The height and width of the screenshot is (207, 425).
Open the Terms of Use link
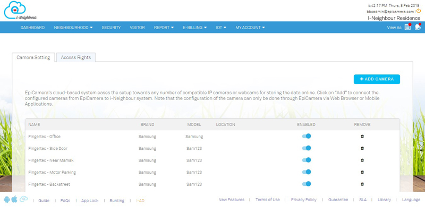pos(268,200)
